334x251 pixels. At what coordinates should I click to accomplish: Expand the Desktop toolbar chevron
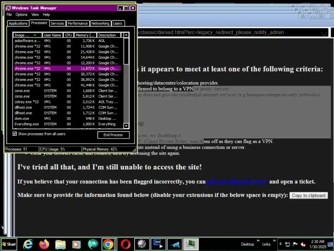coord(258,241)
